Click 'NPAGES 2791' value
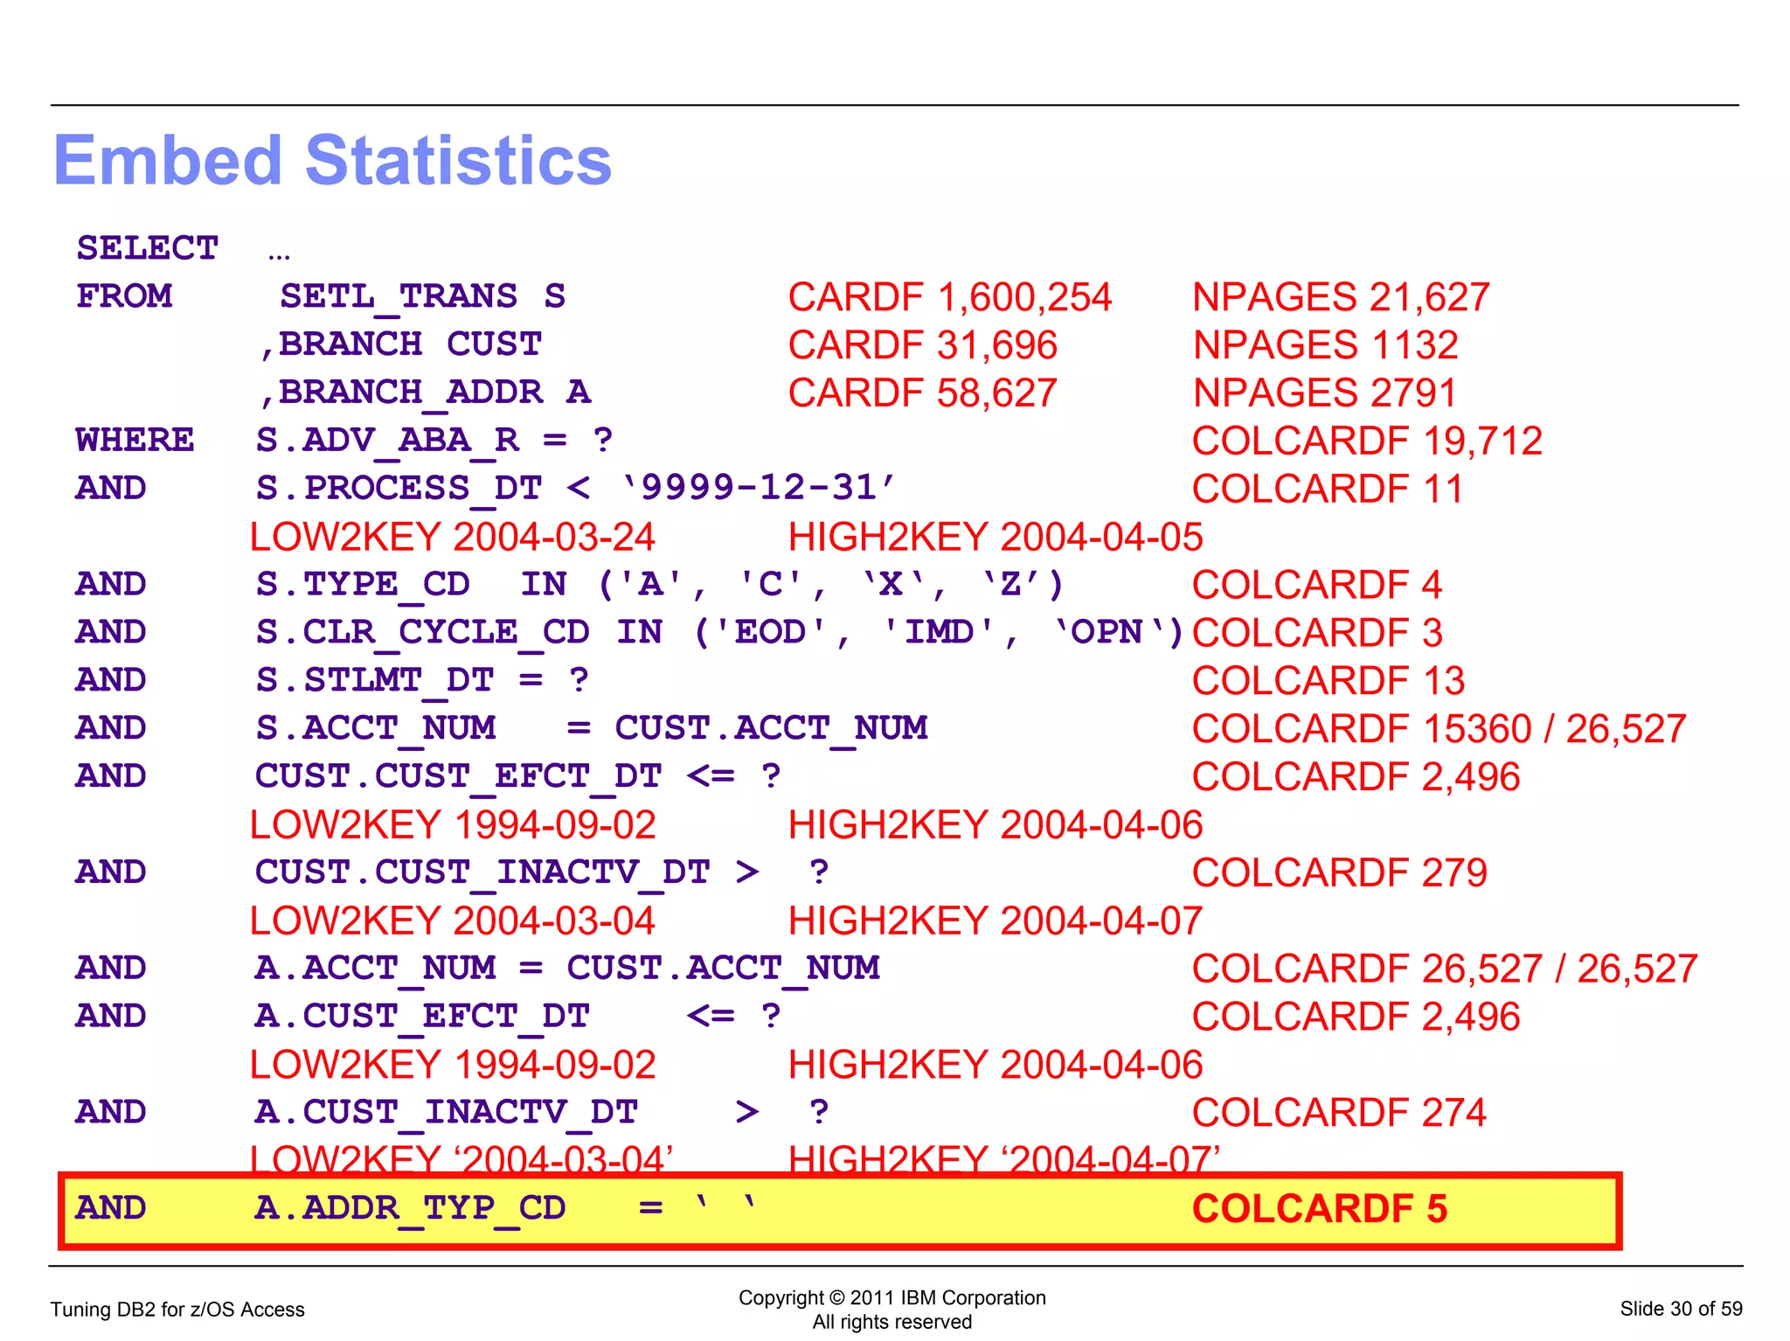1790x1341 pixels. coord(1324,393)
